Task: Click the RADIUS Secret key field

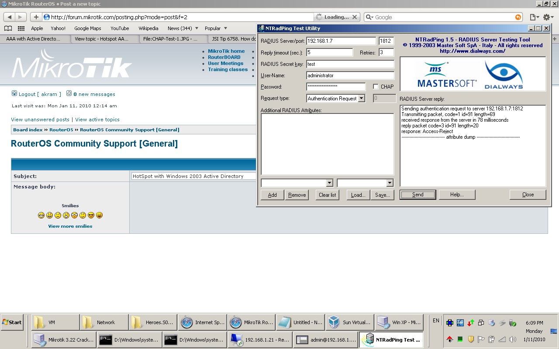Action: (350, 64)
